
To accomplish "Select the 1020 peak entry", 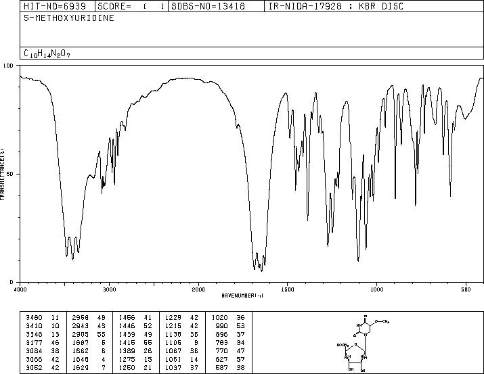I will point(228,318).
